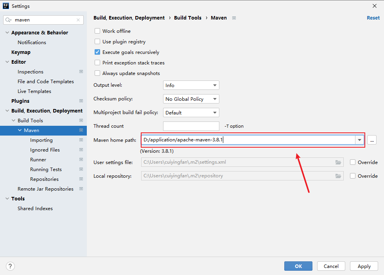
Task: Open Importing under Maven
Action: (x=41, y=140)
